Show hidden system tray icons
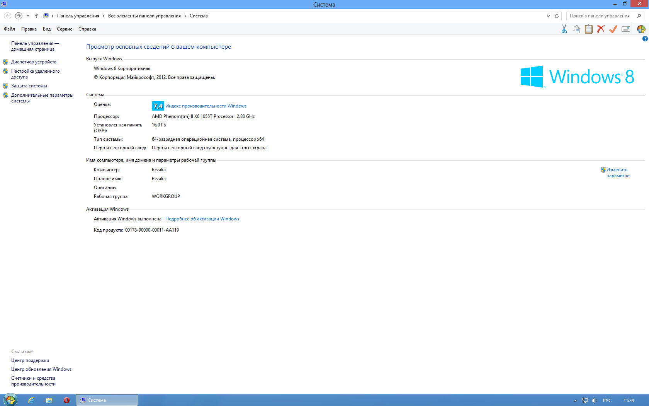649x406 pixels. click(575, 401)
